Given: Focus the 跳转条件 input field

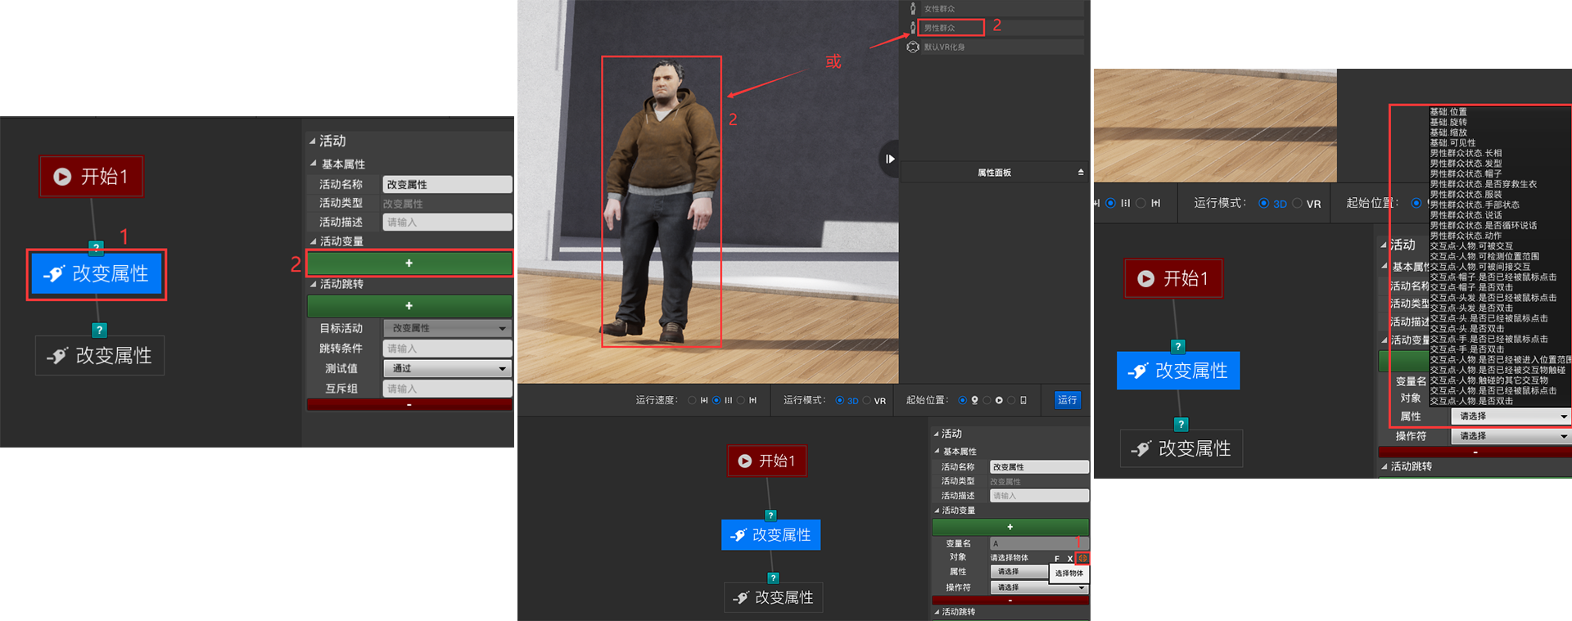Looking at the screenshot, I should pos(447,349).
